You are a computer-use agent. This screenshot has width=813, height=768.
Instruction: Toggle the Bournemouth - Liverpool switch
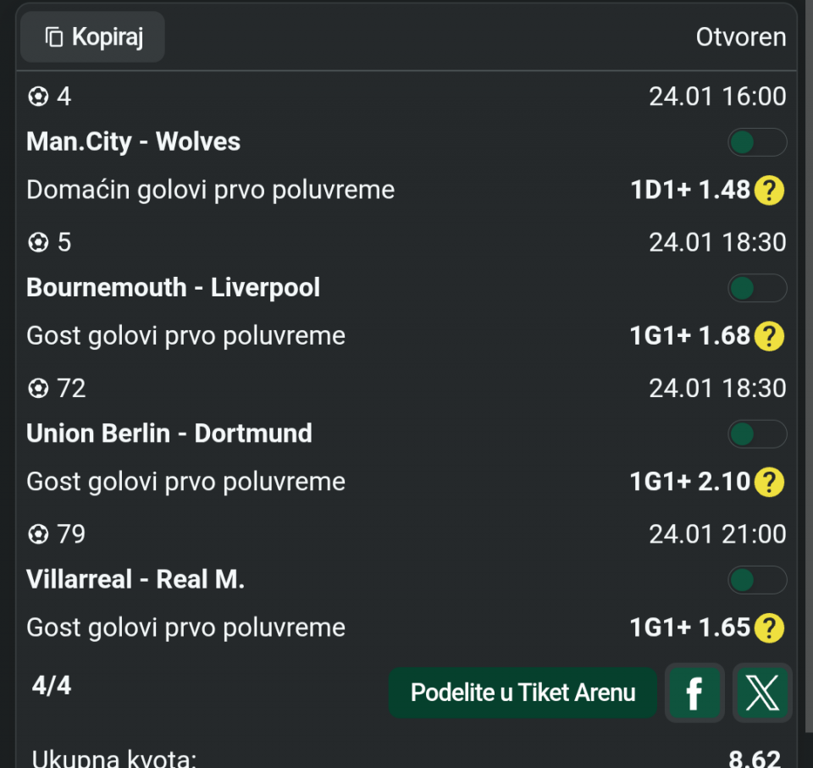pyautogui.click(x=757, y=288)
